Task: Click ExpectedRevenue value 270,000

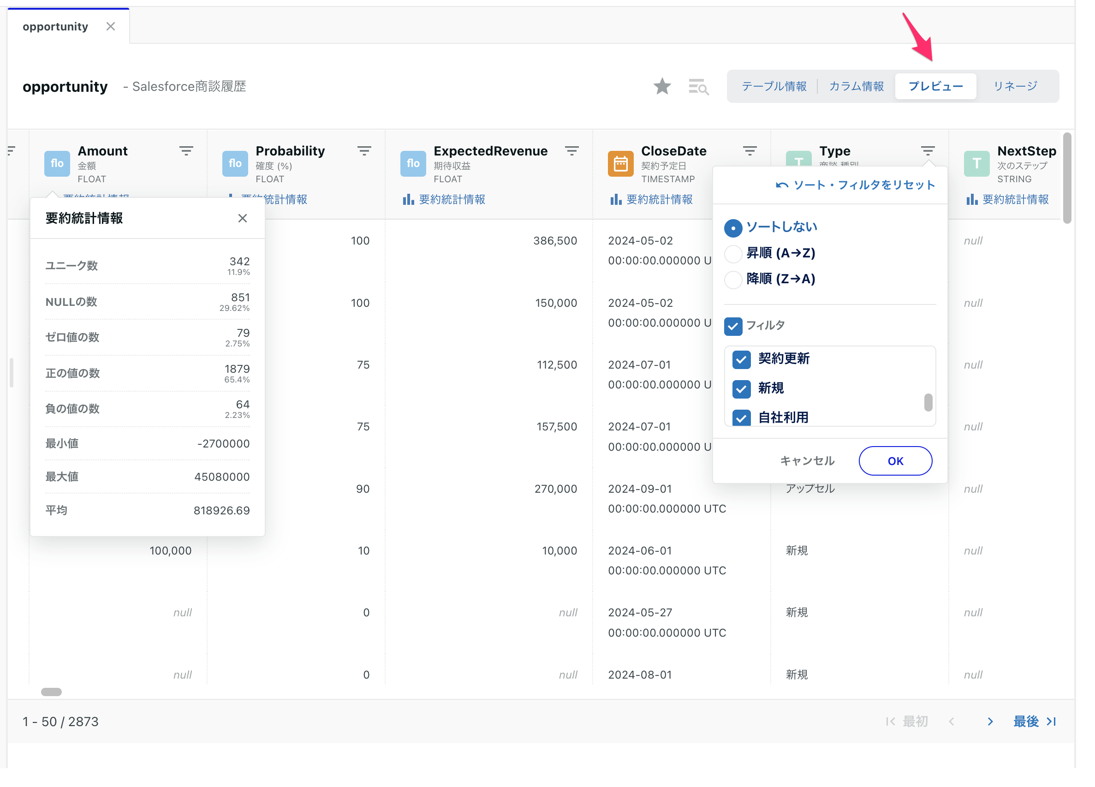Action: tap(555, 489)
